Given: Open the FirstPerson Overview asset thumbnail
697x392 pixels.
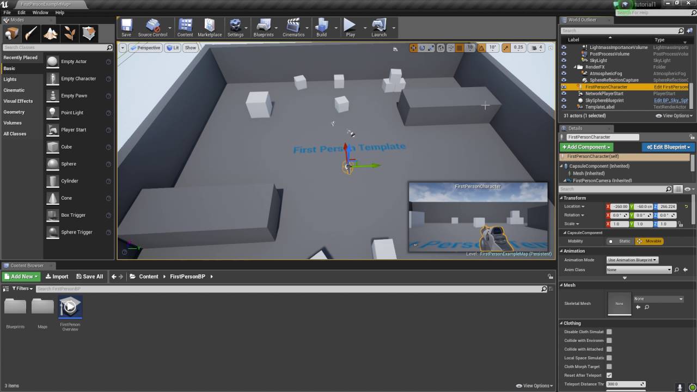Looking at the screenshot, I should tap(70, 307).
